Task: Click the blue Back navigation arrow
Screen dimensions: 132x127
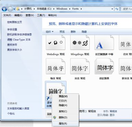Action: [x=4, y=9]
